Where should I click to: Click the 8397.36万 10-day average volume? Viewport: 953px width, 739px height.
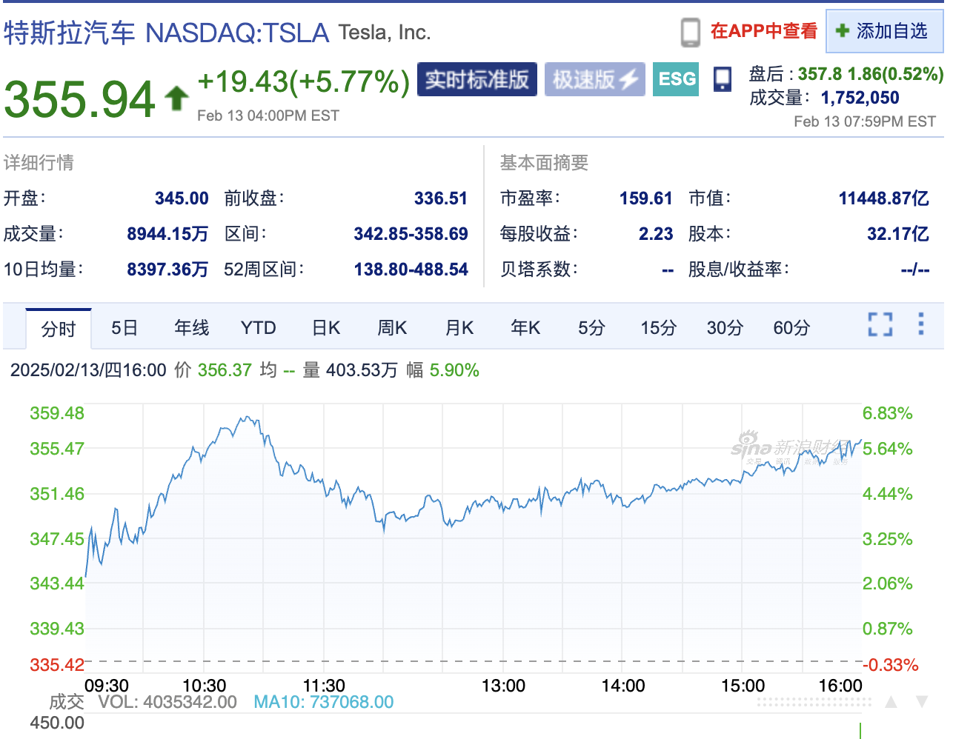(167, 270)
